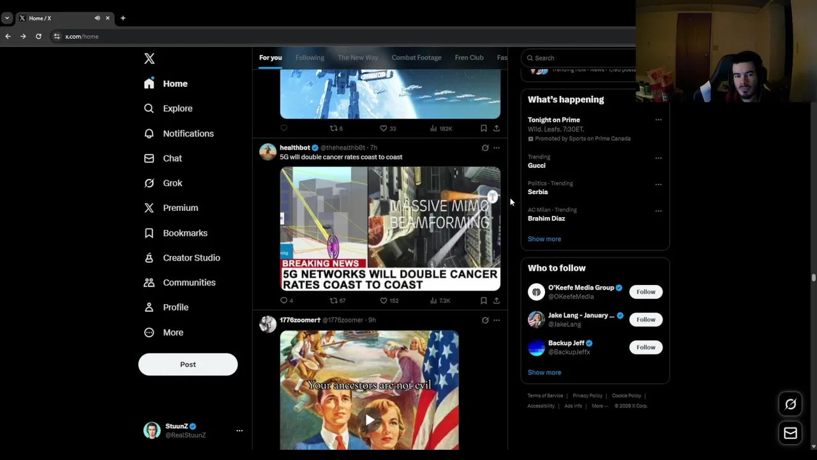The height and width of the screenshot is (460, 817).
Task: Bookmark the healthbot 5G post
Action: pos(484,300)
